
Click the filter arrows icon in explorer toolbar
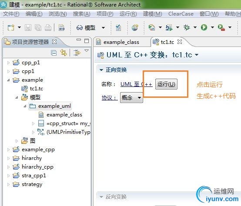coord(77,53)
